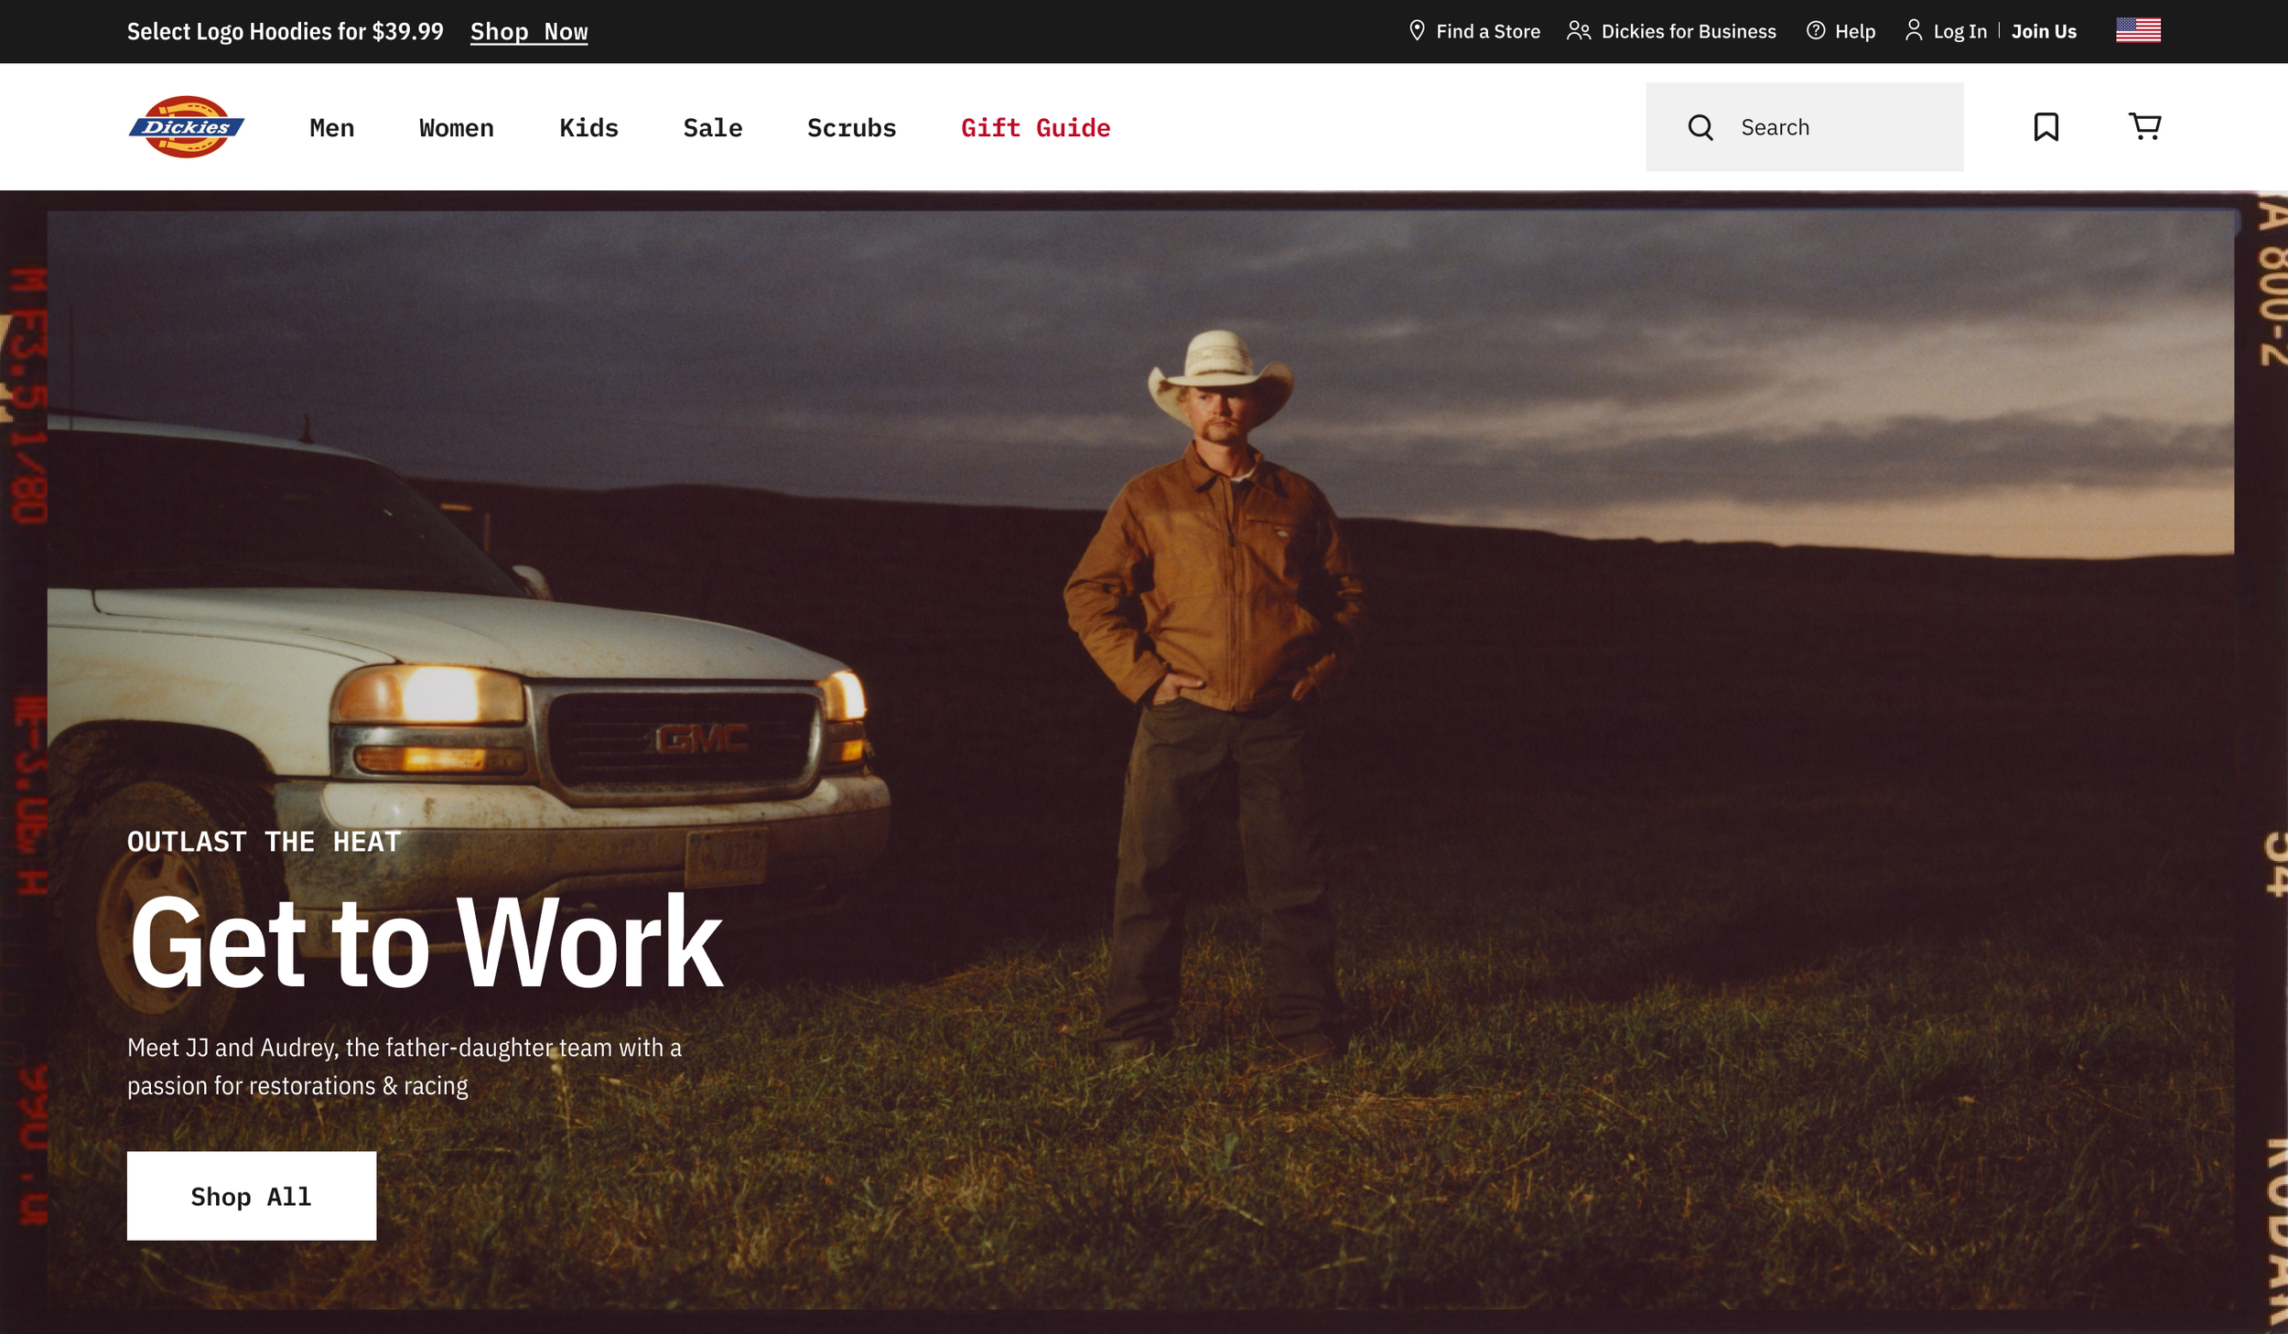This screenshot has height=1334, width=2288.
Task: Follow the Shop Now promo link
Action: click(x=528, y=32)
